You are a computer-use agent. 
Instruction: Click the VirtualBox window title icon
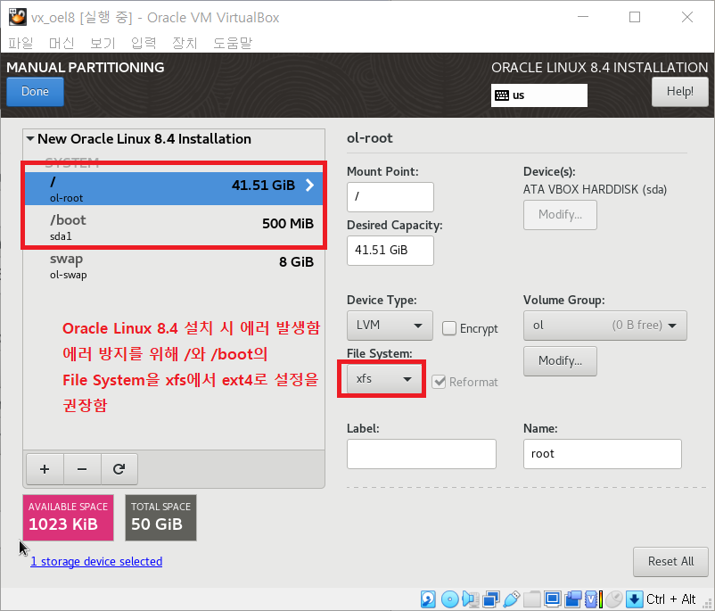(17, 17)
